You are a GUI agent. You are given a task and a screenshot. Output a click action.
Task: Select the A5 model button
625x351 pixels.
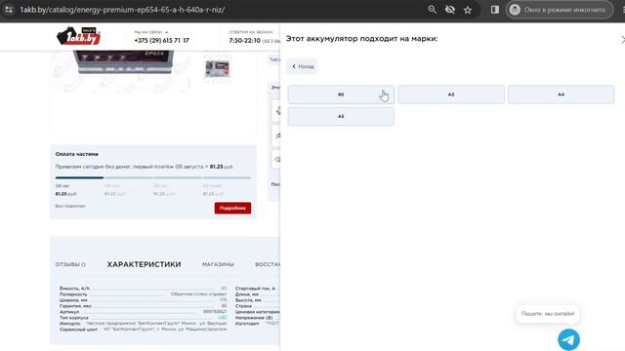[341, 116]
